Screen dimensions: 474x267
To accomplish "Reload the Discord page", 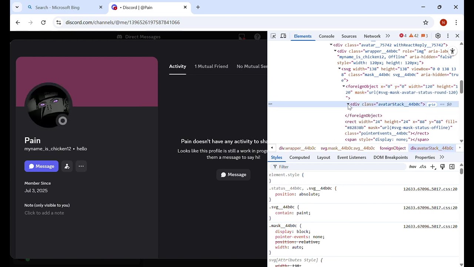I will [43, 23].
